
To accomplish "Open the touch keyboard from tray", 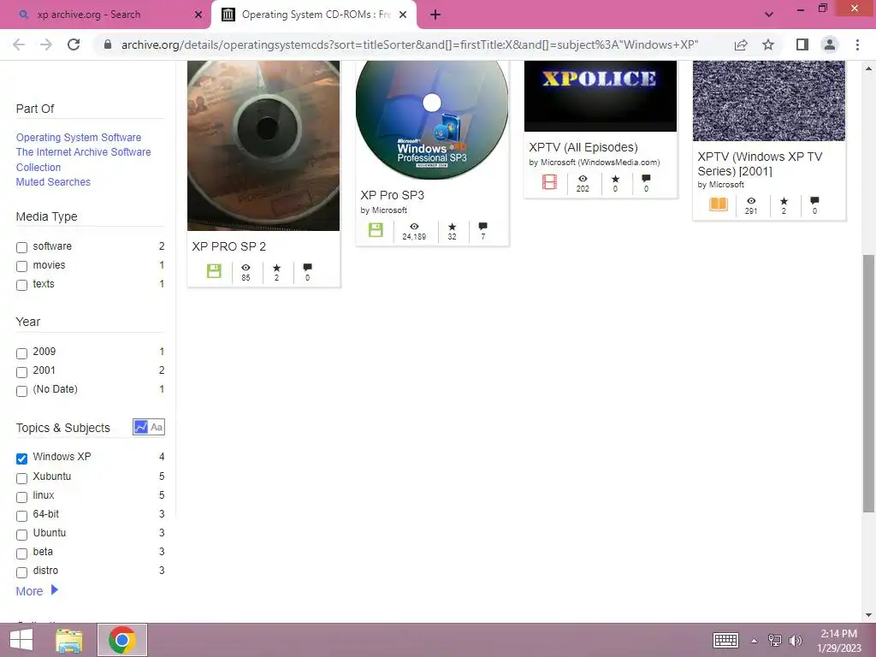I will [x=725, y=640].
